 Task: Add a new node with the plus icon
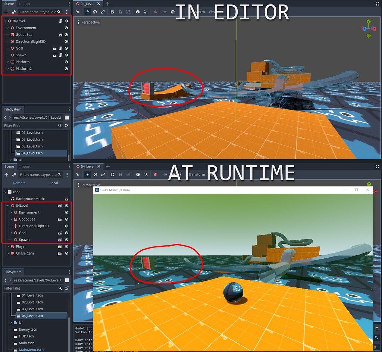pos(5,12)
